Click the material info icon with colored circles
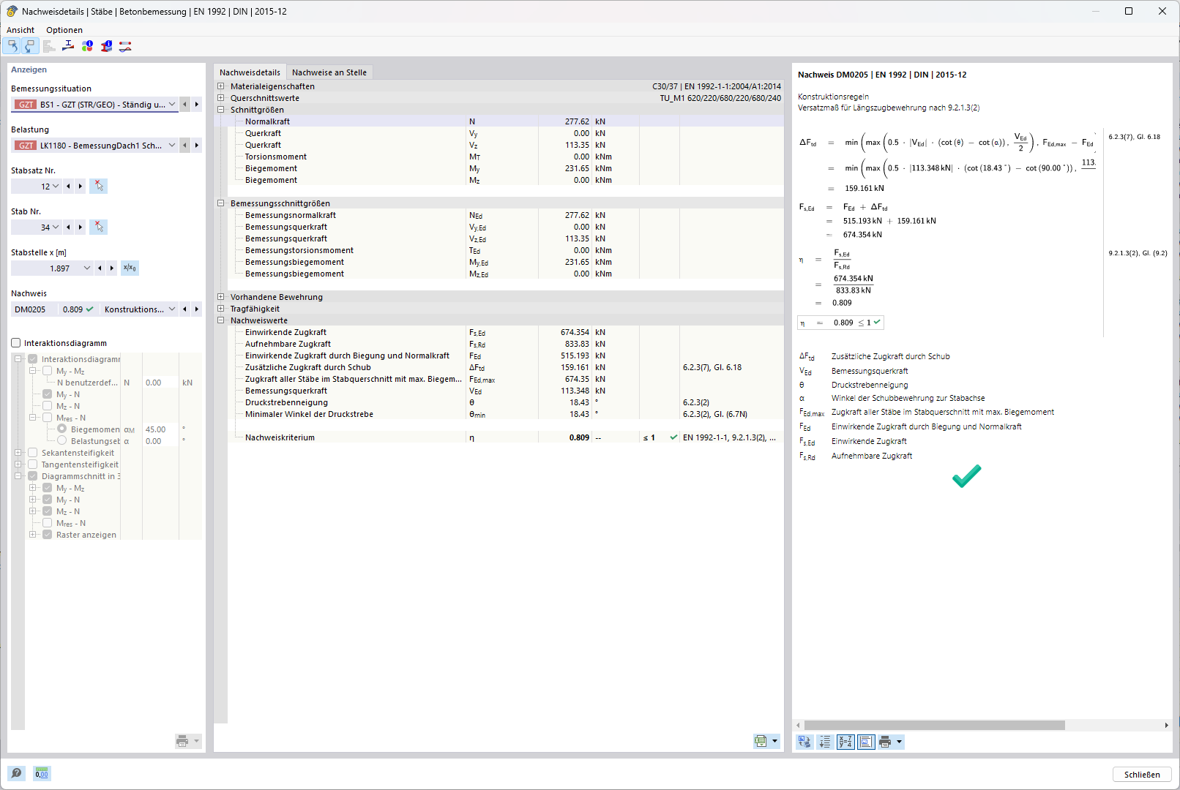Screen dimensions: 1180x790 (87, 46)
